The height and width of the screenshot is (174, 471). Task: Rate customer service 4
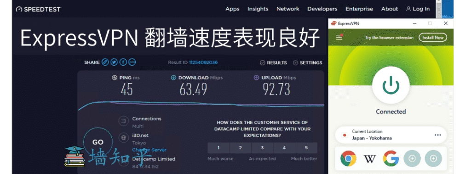[284, 147]
